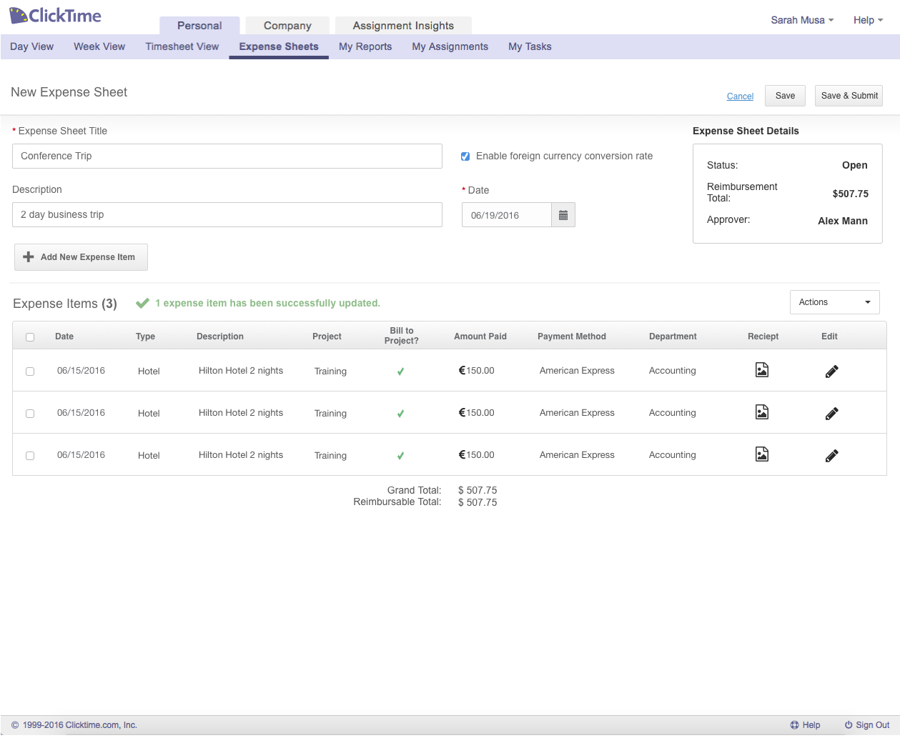Image resolution: width=900 pixels, height=753 pixels.
Task: Switch to the Company tab
Action: 287,26
